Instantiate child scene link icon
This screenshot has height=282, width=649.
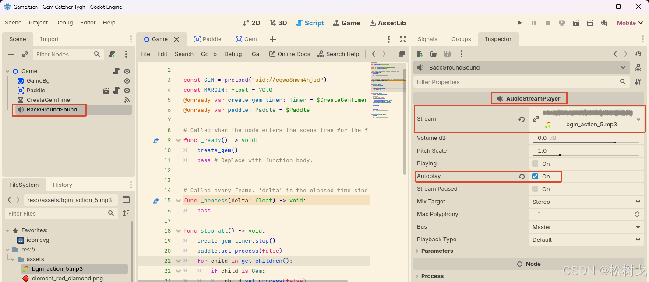[25, 54]
